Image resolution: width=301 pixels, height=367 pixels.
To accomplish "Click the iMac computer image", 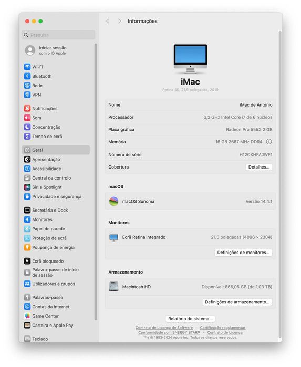I will point(190,59).
